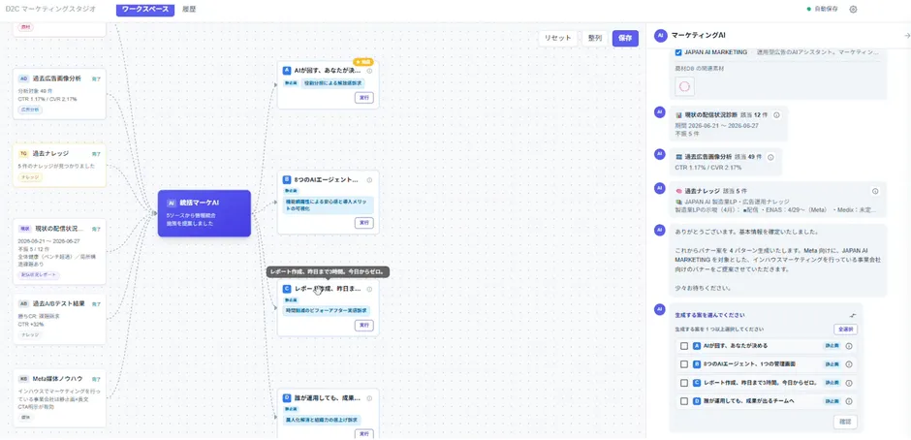Image resolution: width=911 pixels, height=440 pixels.
Task: Click 属人化解消と組織力の底上げ訴求 tag on card D
Action: pyautogui.click(x=322, y=420)
